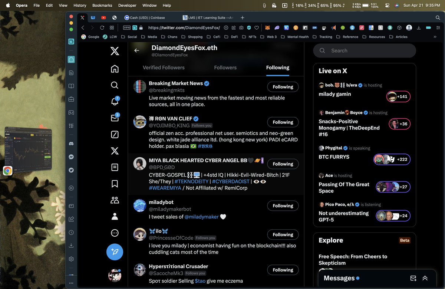Open the Opera sidebar history clock
The height and width of the screenshot is (289, 445).
click(71, 232)
